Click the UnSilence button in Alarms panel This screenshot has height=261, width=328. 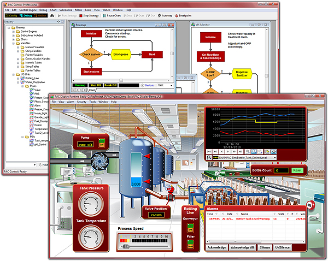(283, 247)
